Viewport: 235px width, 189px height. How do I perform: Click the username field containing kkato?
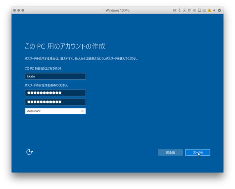[55, 76]
